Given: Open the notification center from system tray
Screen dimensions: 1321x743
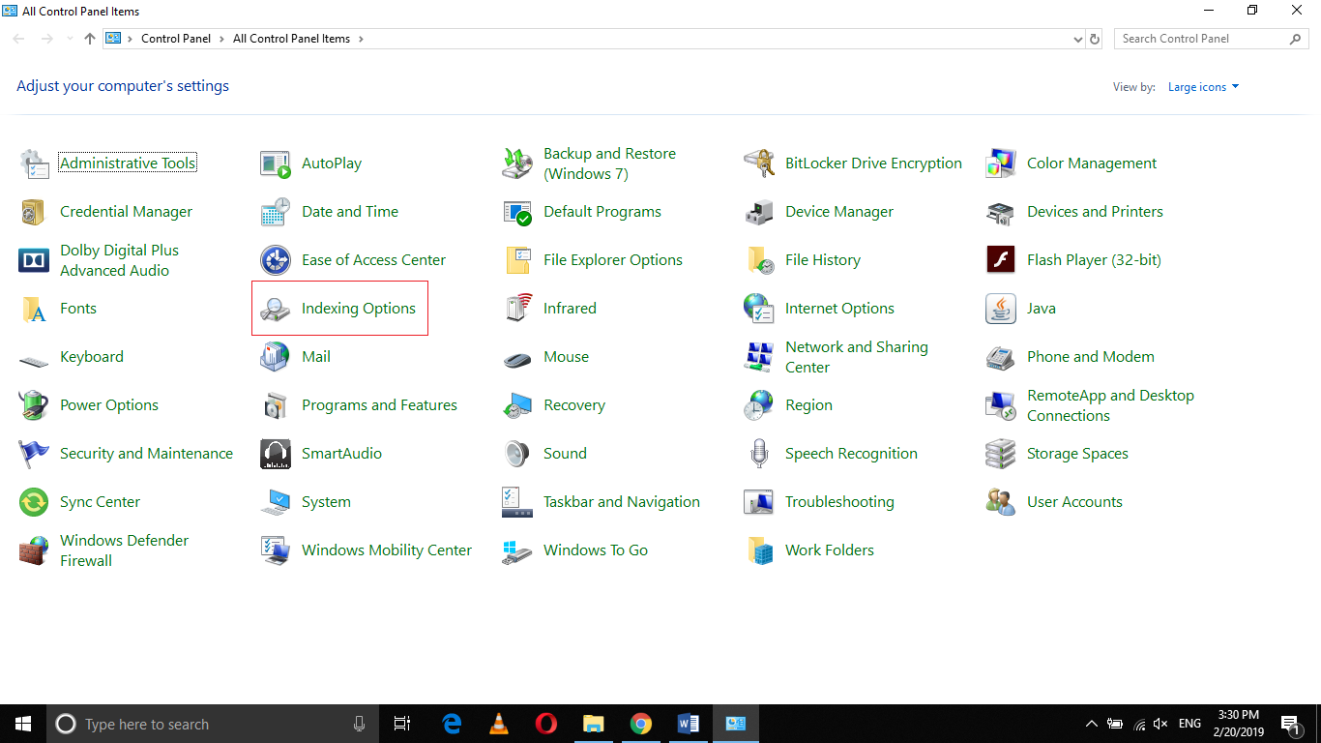Looking at the screenshot, I should tap(1290, 723).
